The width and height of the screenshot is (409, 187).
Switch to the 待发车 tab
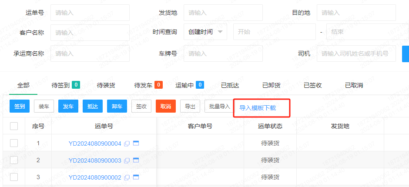(143, 85)
